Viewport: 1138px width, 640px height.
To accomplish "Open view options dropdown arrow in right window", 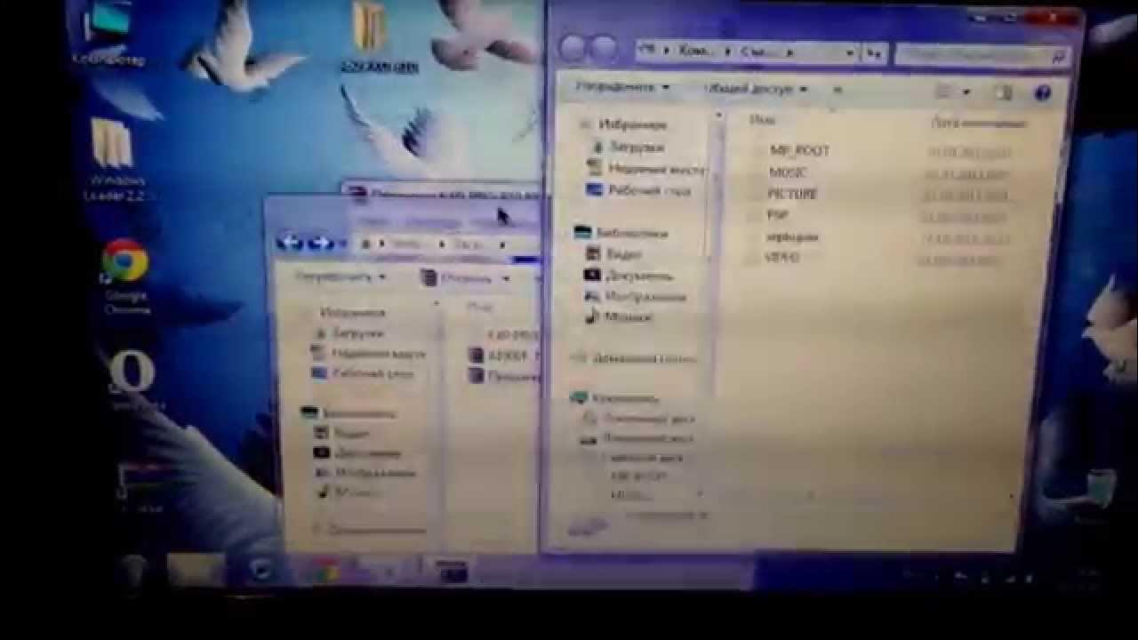I will pyautogui.click(x=966, y=92).
